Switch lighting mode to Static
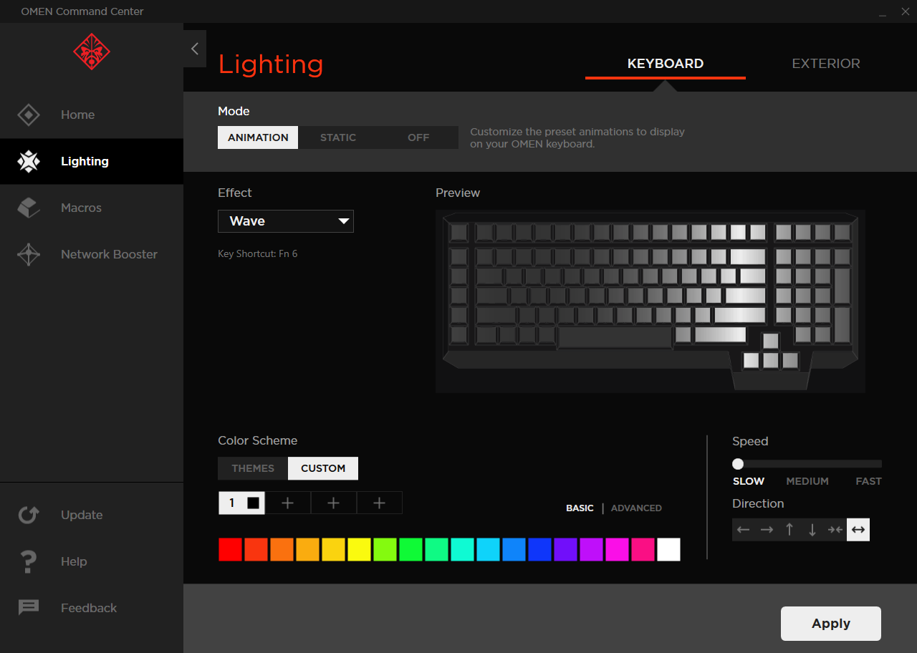This screenshot has width=917, height=653. (x=338, y=137)
